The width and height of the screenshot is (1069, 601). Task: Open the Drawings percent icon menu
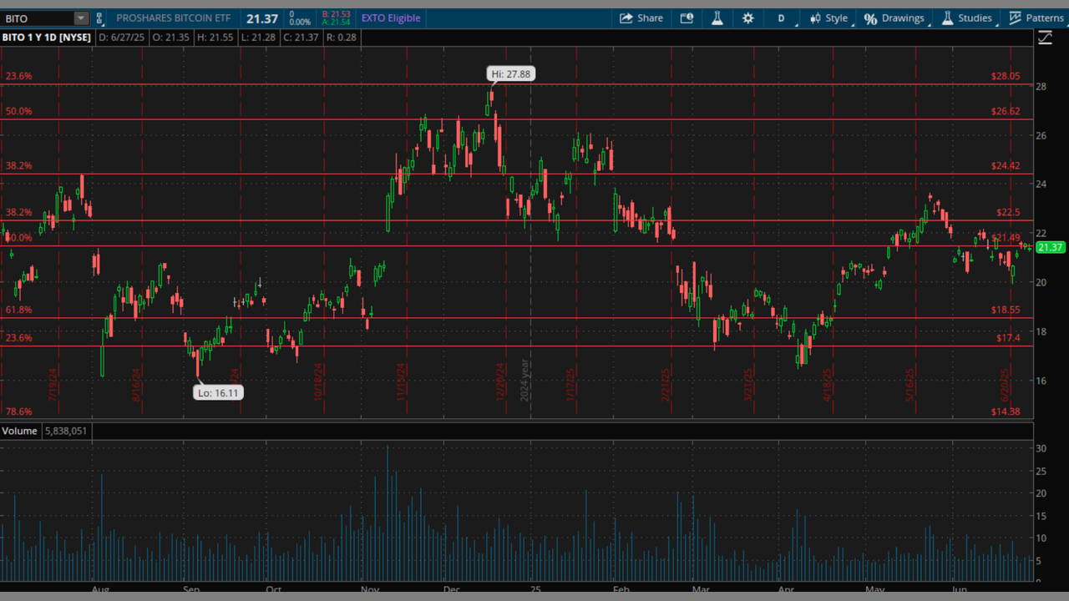coord(870,18)
